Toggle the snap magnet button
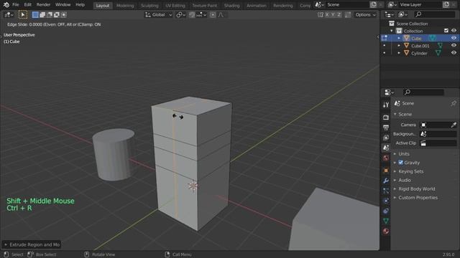This screenshot has width=460, height=258. tap(192, 14)
